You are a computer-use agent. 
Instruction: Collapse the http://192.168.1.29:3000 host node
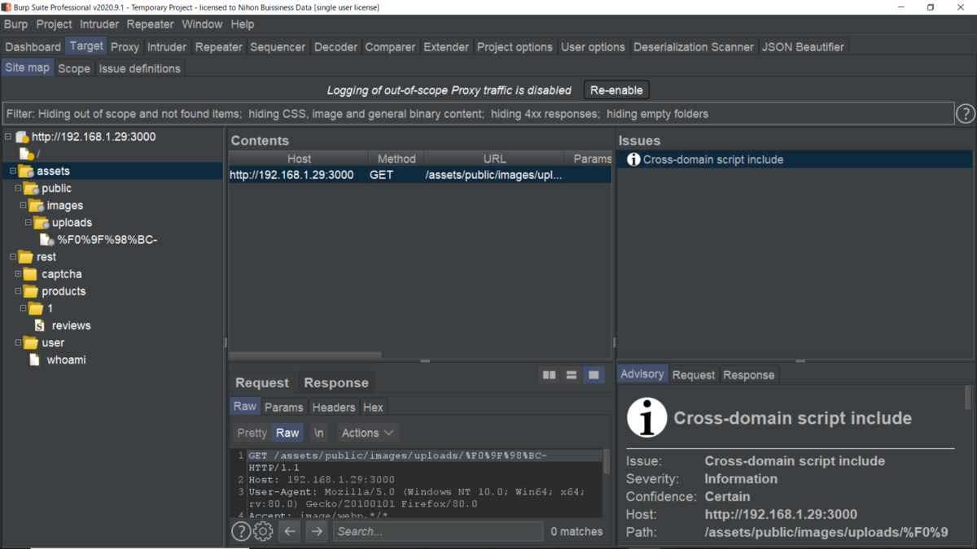tap(8, 137)
